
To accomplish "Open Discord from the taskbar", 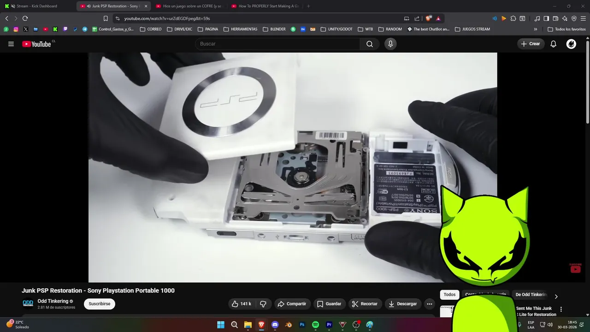I will point(275,325).
